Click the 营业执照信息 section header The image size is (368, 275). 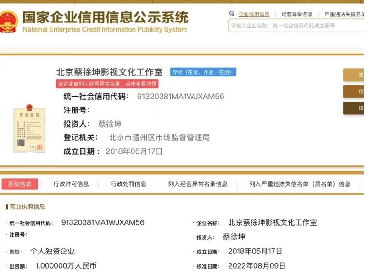click(x=27, y=207)
